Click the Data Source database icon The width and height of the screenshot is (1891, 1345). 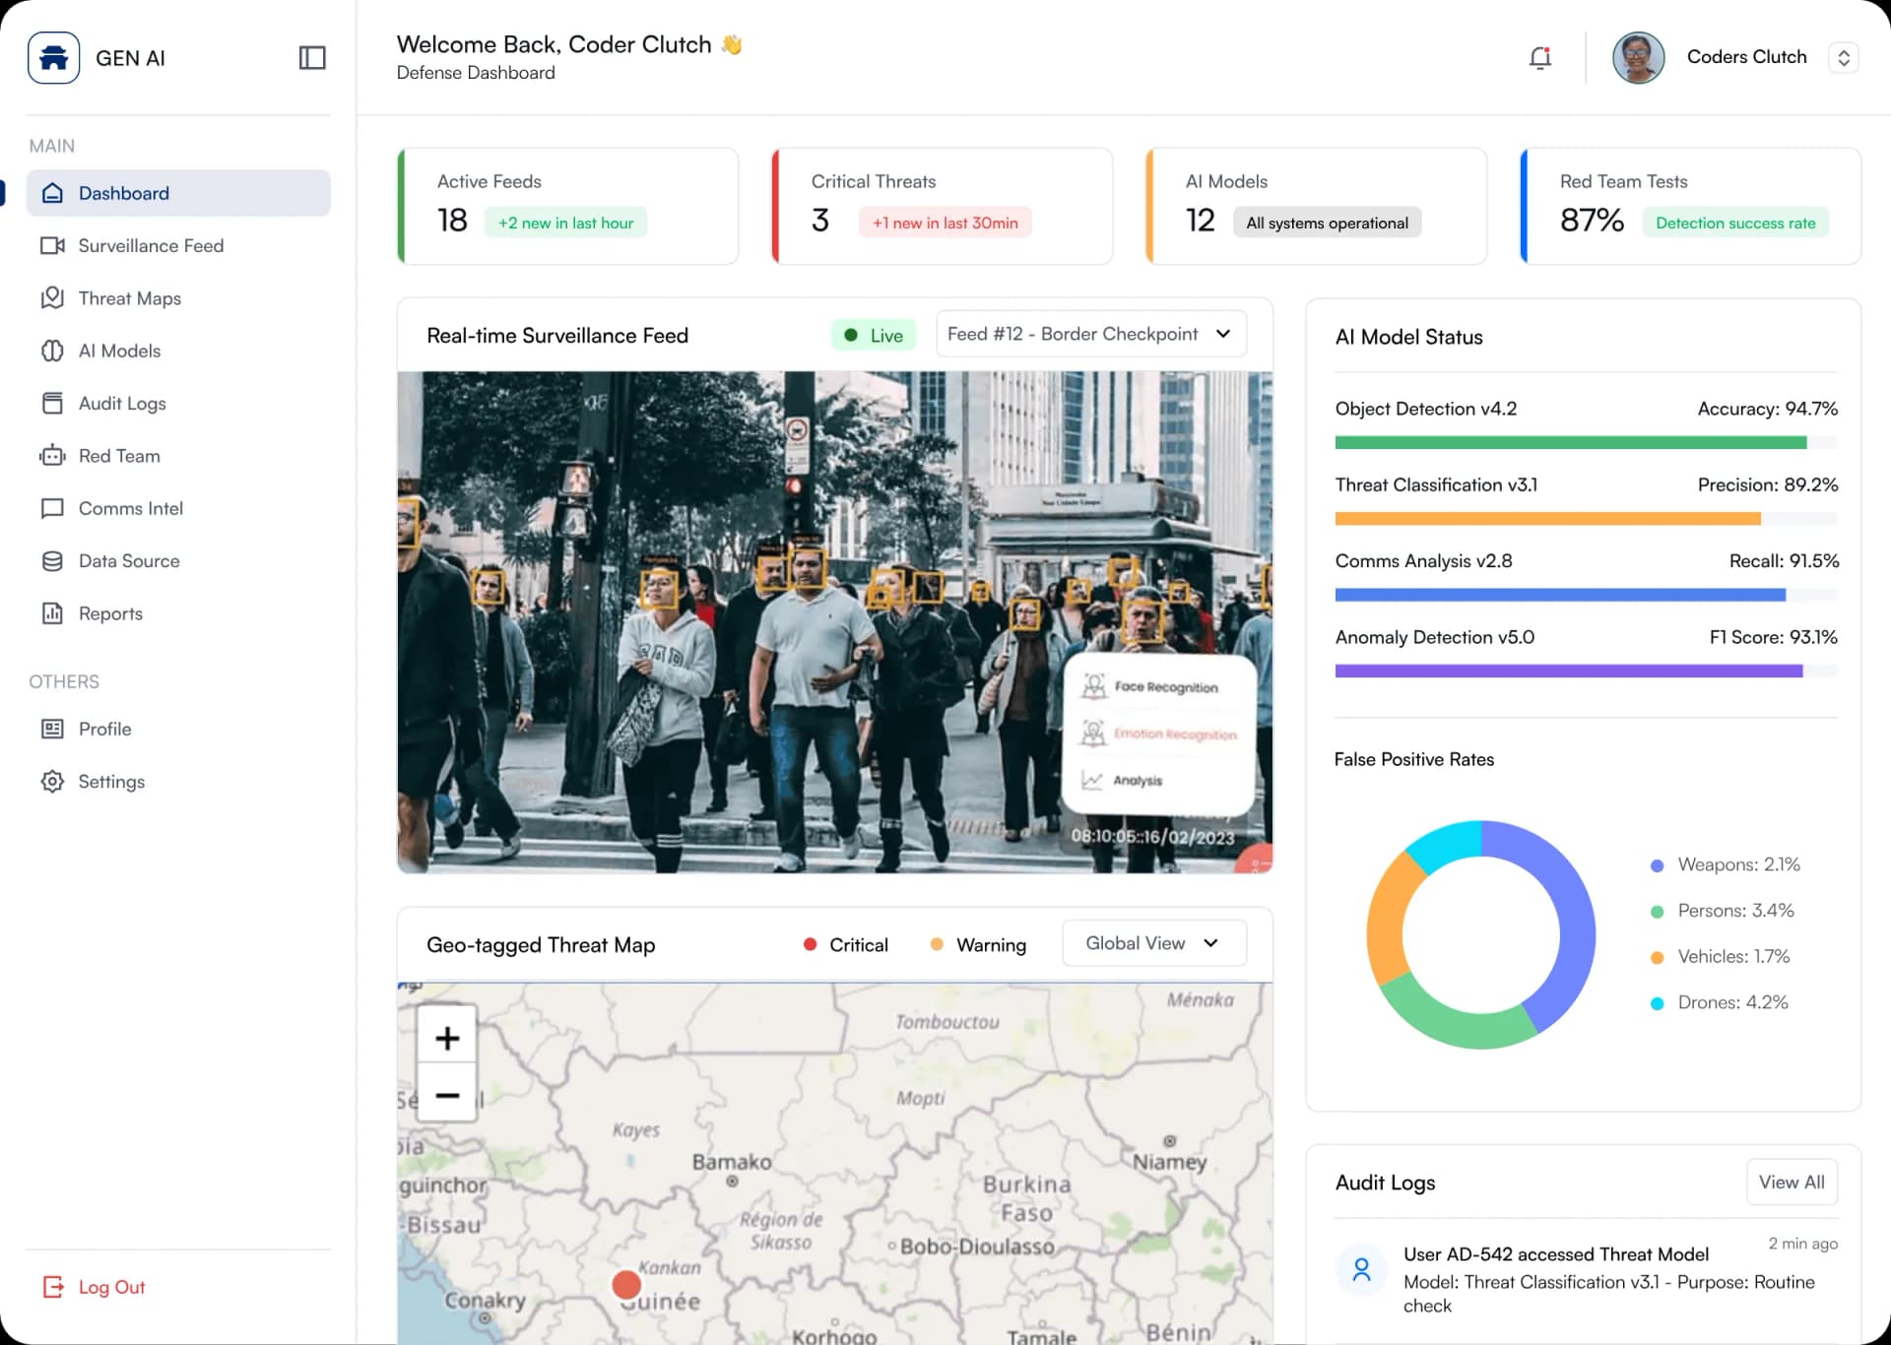pos(52,561)
